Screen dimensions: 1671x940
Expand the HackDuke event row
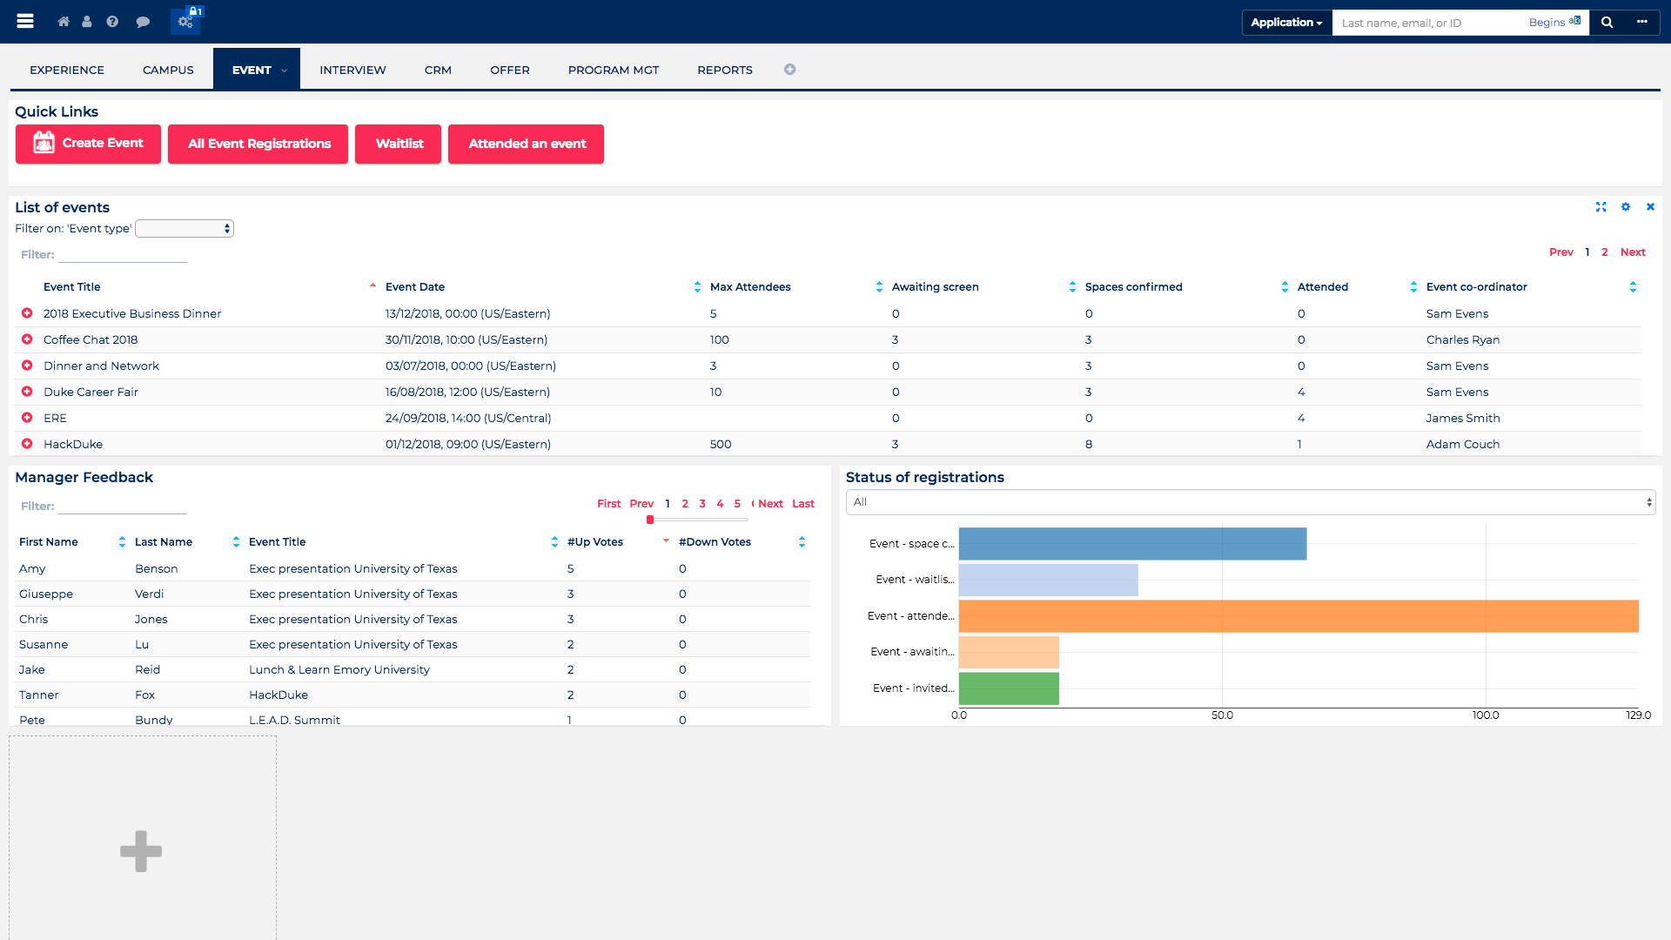[27, 444]
